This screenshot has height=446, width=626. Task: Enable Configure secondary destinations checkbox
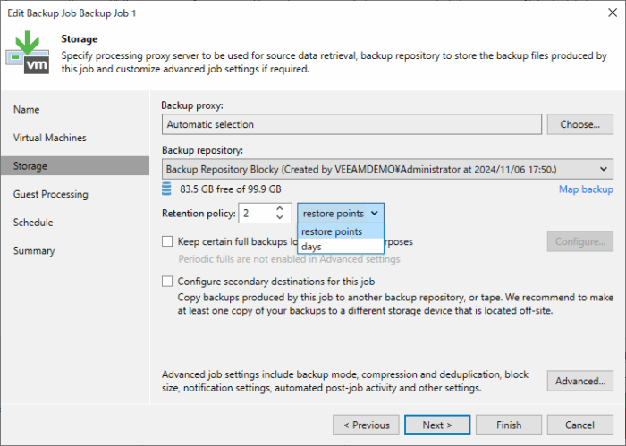(x=167, y=282)
